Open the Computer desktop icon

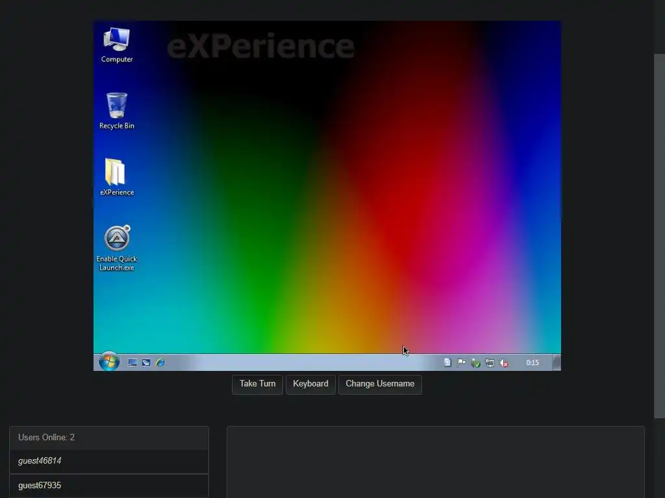pyautogui.click(x=117, y=45)
